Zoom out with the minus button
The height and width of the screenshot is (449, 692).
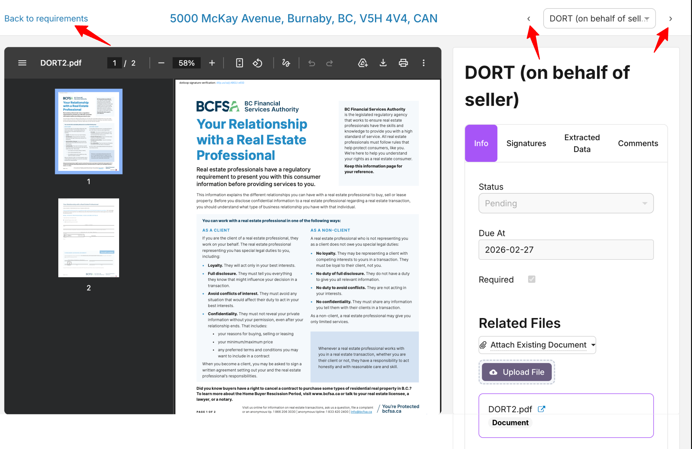pos(161,63)
